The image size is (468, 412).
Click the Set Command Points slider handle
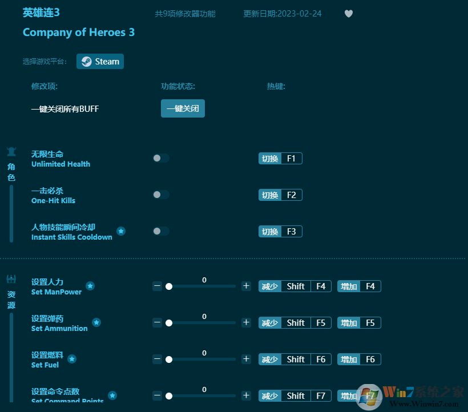click(x=169, y=396)
